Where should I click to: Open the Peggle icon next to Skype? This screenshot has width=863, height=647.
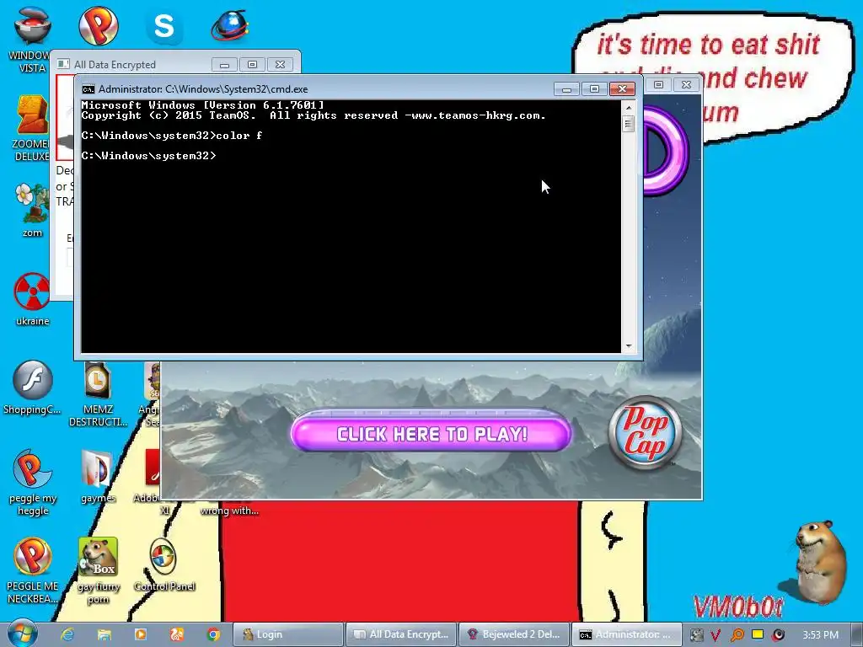tap(99, 25)
